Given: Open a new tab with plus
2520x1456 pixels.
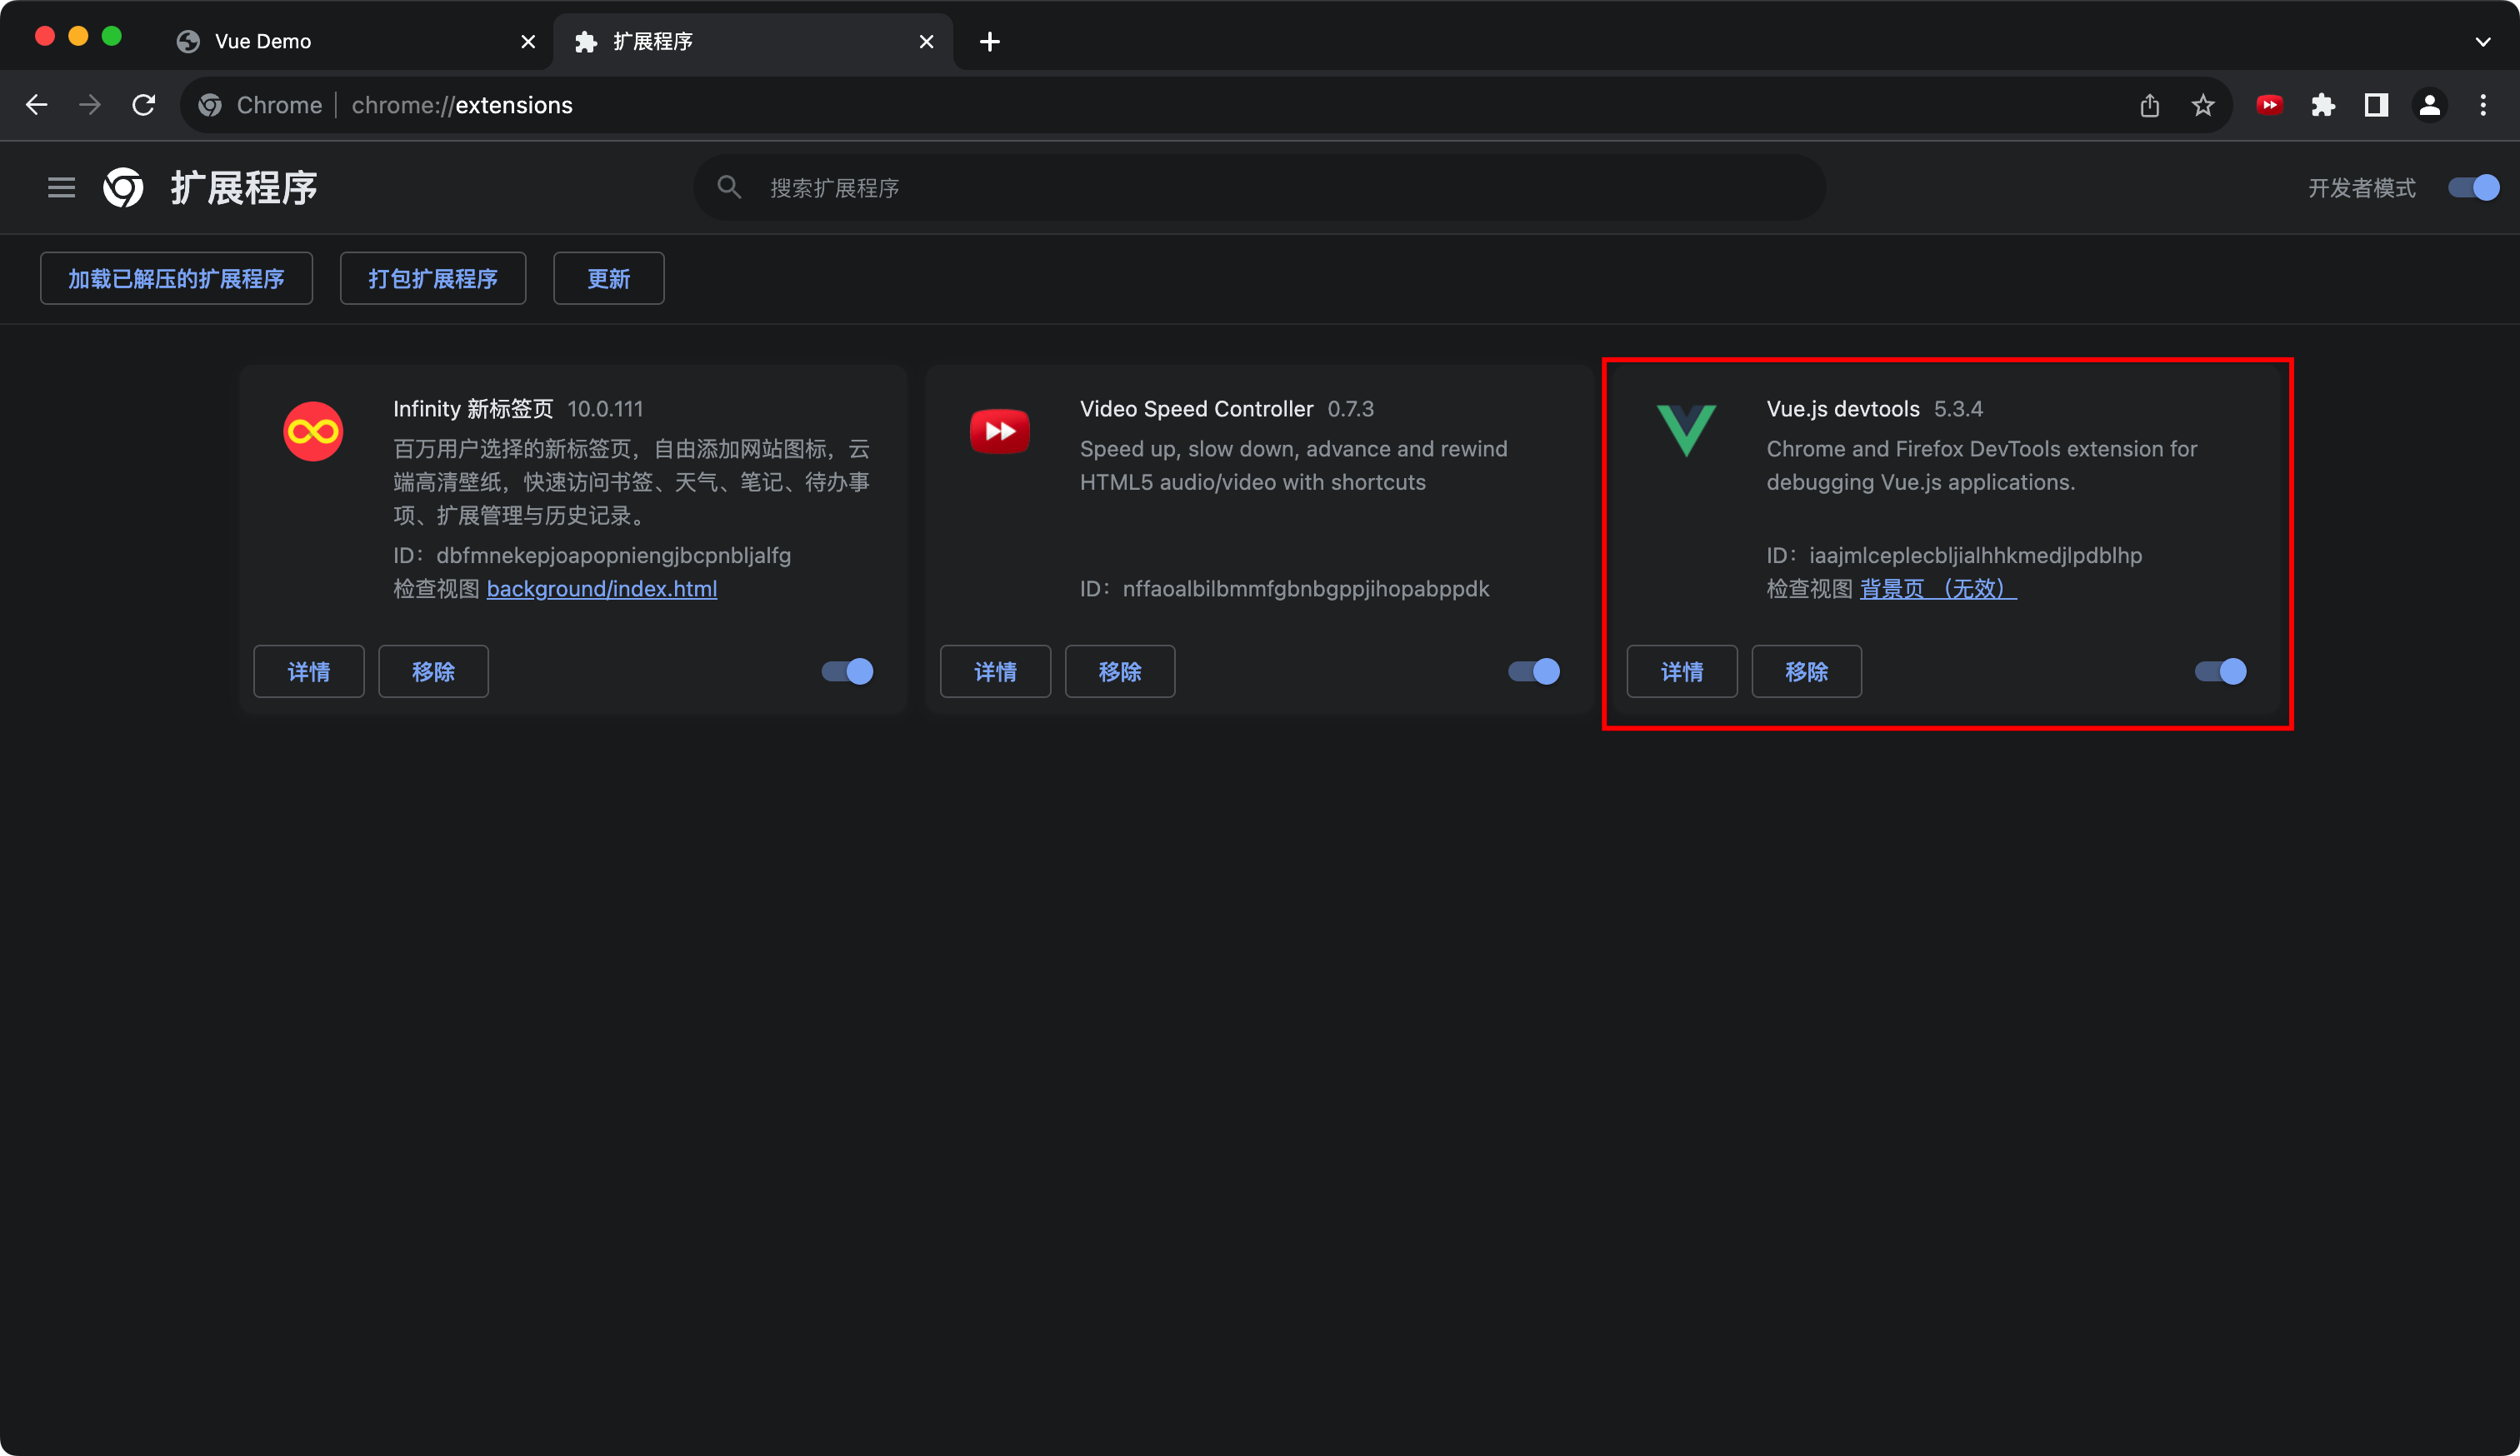Looking at the screenshot, I should point(990,42).
